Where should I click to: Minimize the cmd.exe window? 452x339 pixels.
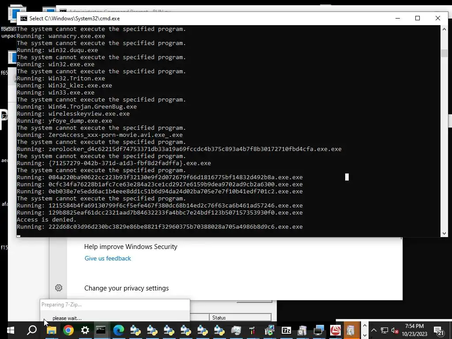(398, 18)
